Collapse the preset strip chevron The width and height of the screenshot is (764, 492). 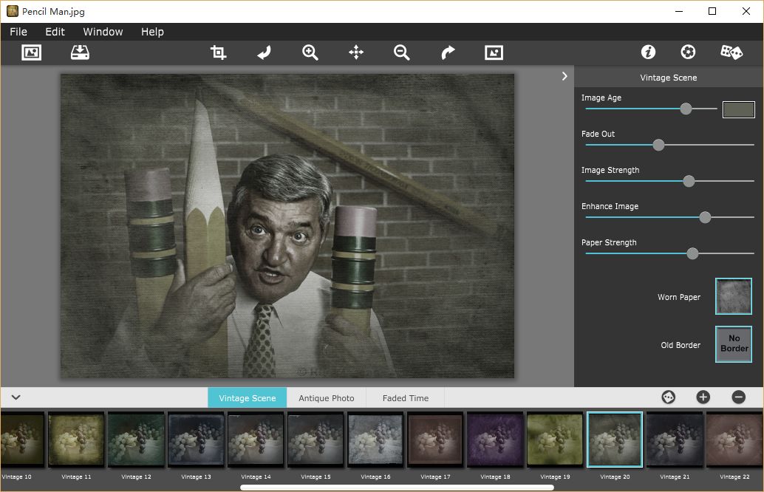pos(16,397)
